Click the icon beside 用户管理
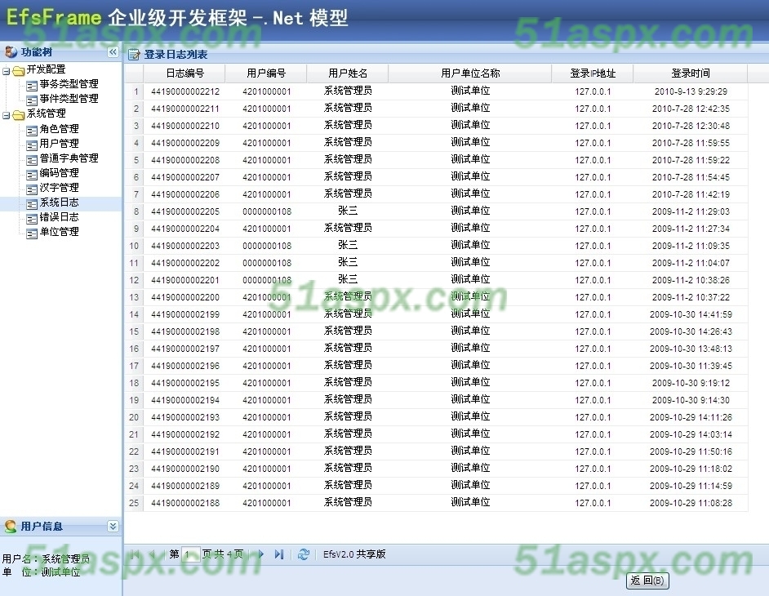The width and height of the screenshot is (769, 596). 32,145
